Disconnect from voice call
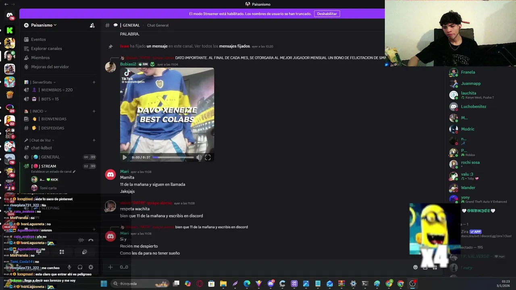Viewport: 516px width, 290px height. coord(91,240)
